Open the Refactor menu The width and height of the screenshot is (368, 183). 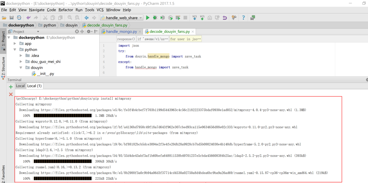point(66,10)
